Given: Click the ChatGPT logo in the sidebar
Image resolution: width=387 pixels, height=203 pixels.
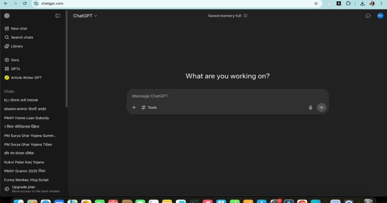Looking at the screenshot, I should pos(7,16).
